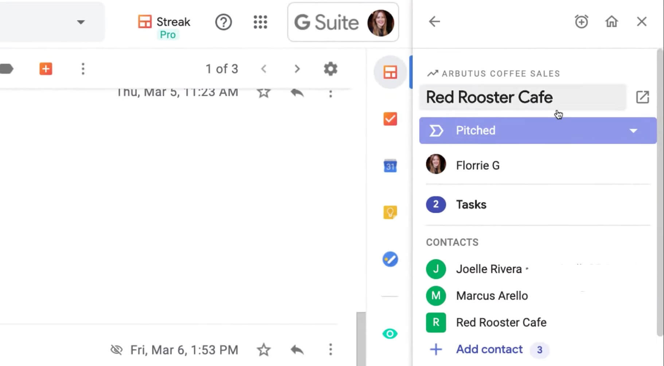
Task: Star the Fri, Mar 6 message
Action: click(263, 350)
